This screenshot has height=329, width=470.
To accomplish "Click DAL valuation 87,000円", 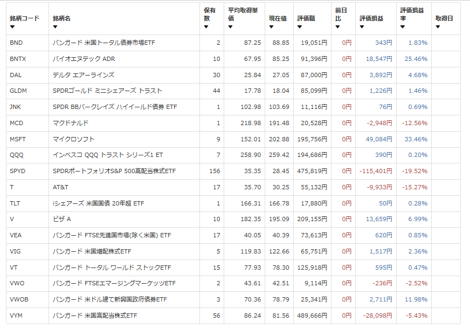I will click(314, 76).
